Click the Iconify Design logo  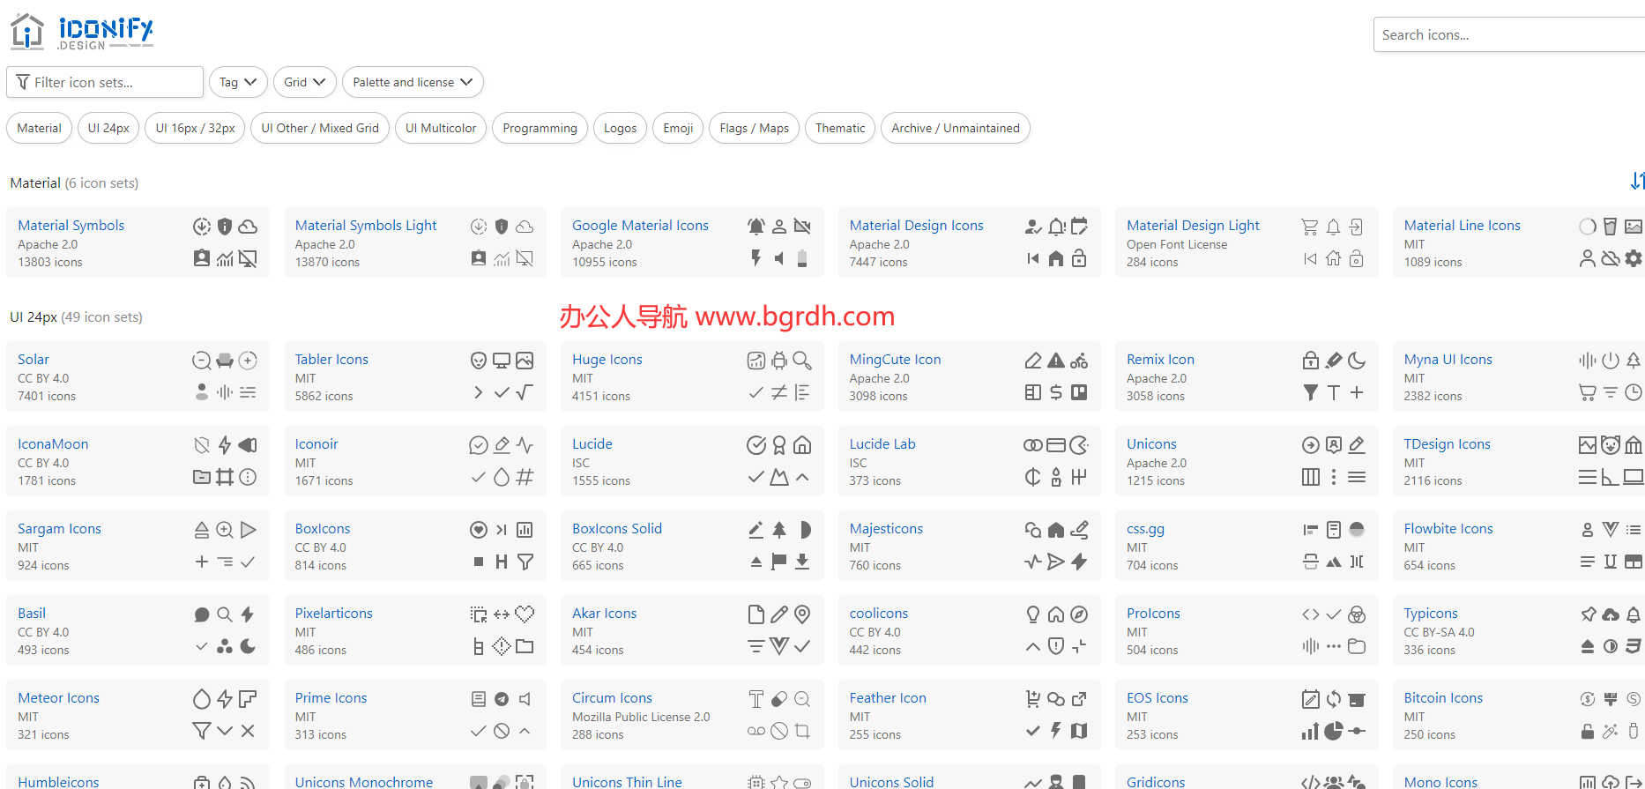point(82,33)
